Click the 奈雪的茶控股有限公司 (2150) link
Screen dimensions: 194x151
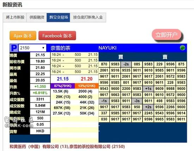click(97, 146)
